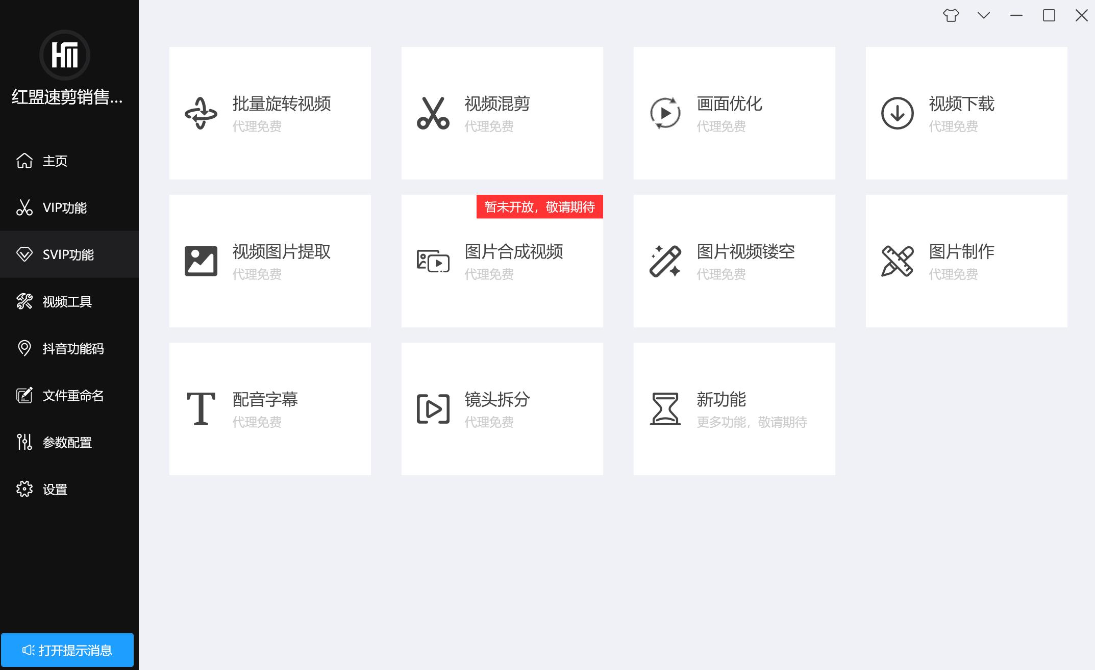This screenshot has width=1095, height=670.
Task: Open the 图片视频镂空 card title
Action: pyautogui.click(x=746, y=251)
